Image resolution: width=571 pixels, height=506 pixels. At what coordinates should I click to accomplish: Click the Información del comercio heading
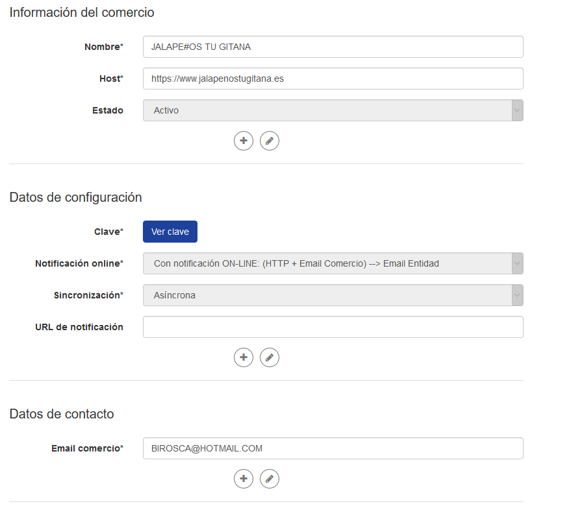(x=82, y=12)
